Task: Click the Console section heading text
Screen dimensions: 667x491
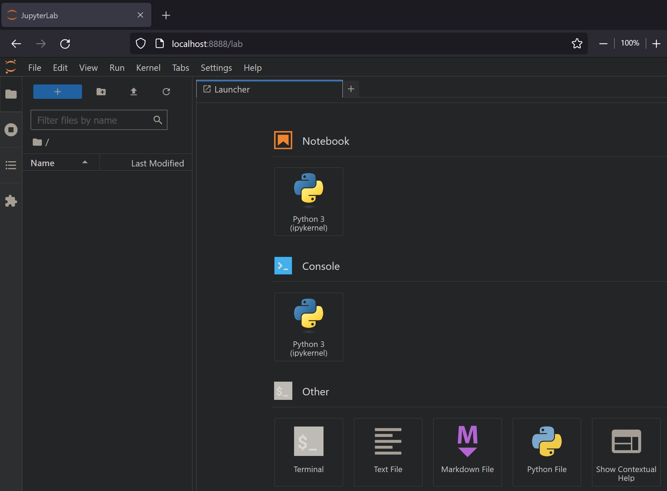Action: click(x=321, y=266)
